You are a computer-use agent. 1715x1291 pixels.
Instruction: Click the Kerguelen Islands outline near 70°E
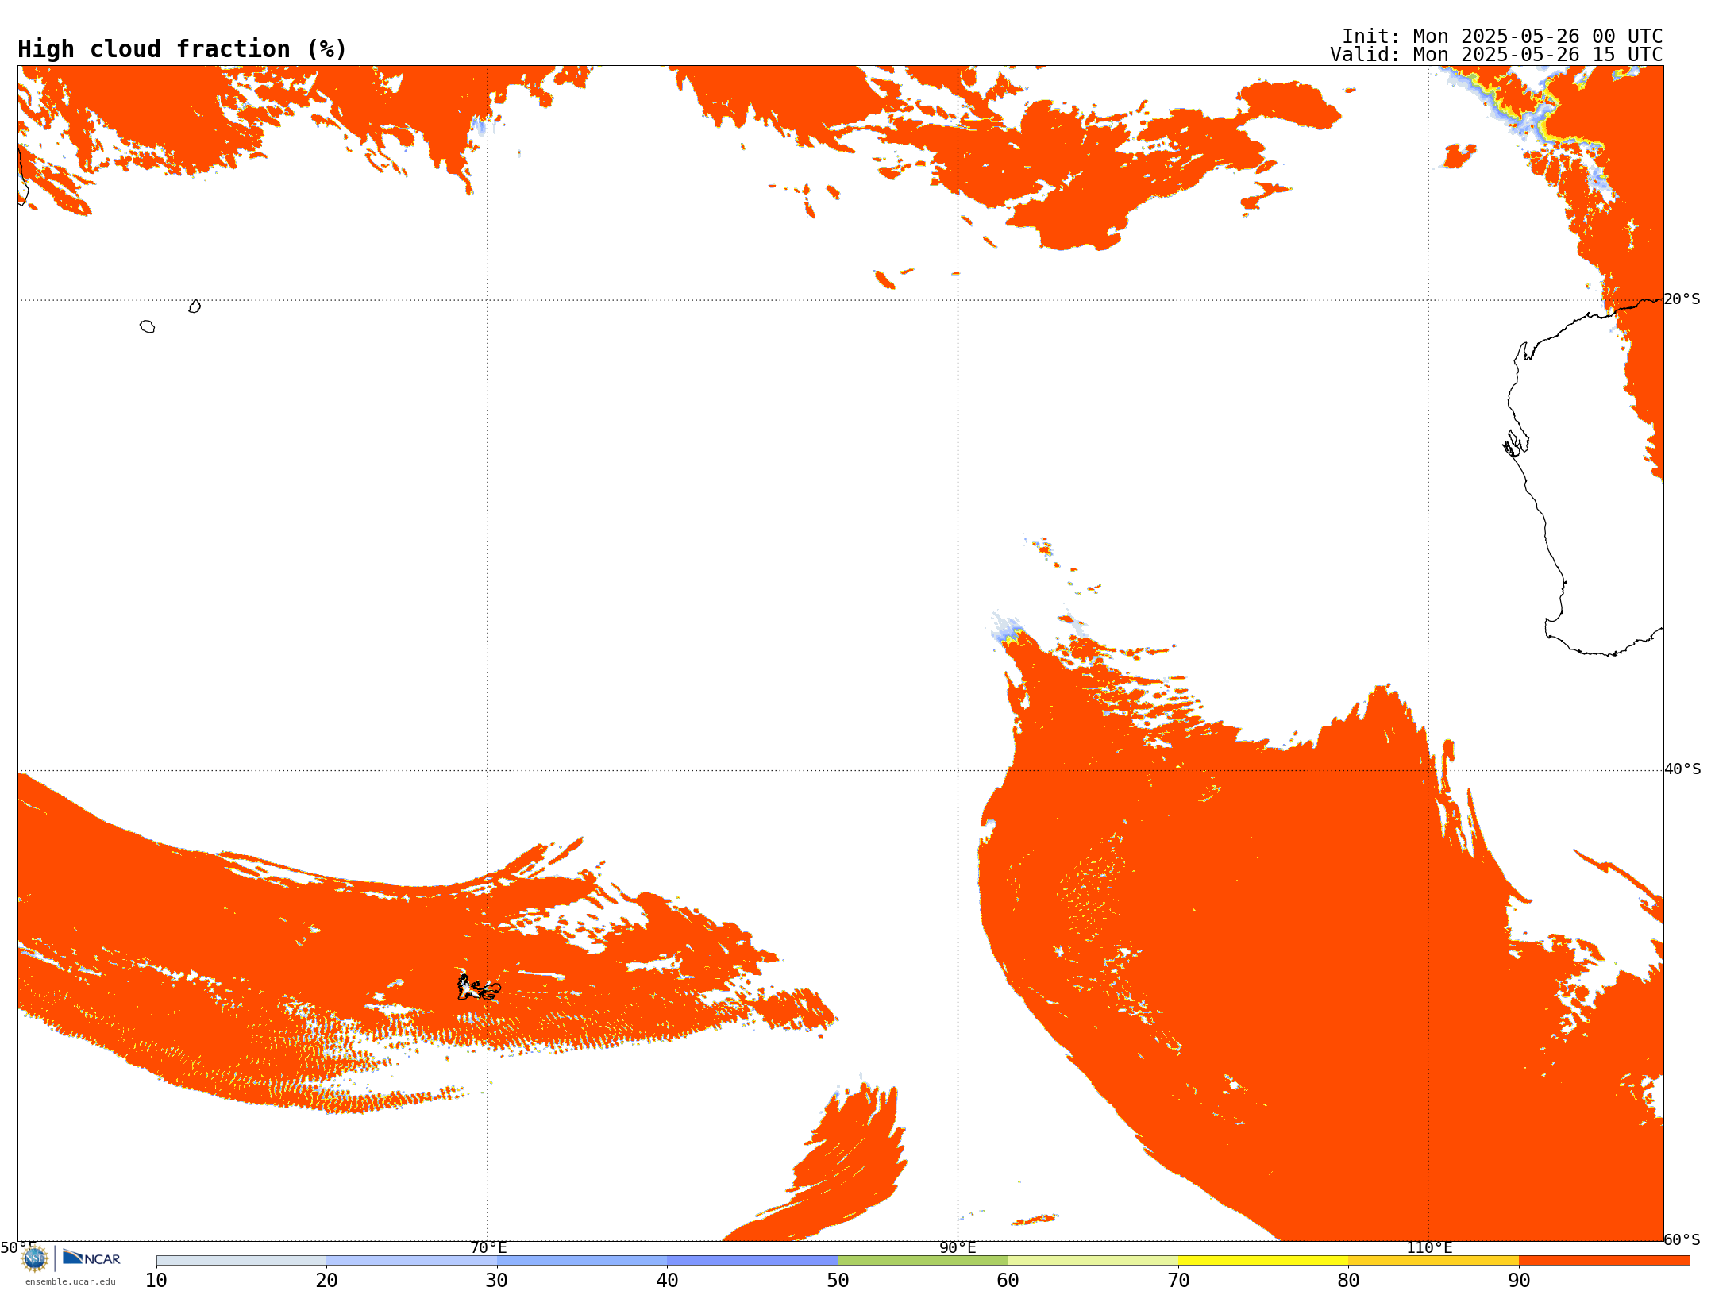(x=479, y=988)
